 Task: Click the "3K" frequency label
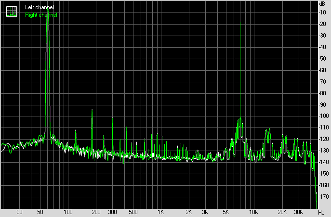tap(205, 212)
